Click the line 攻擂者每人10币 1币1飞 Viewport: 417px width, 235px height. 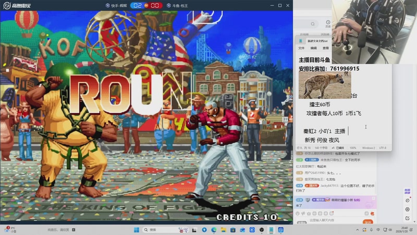(x=334, y=113)
